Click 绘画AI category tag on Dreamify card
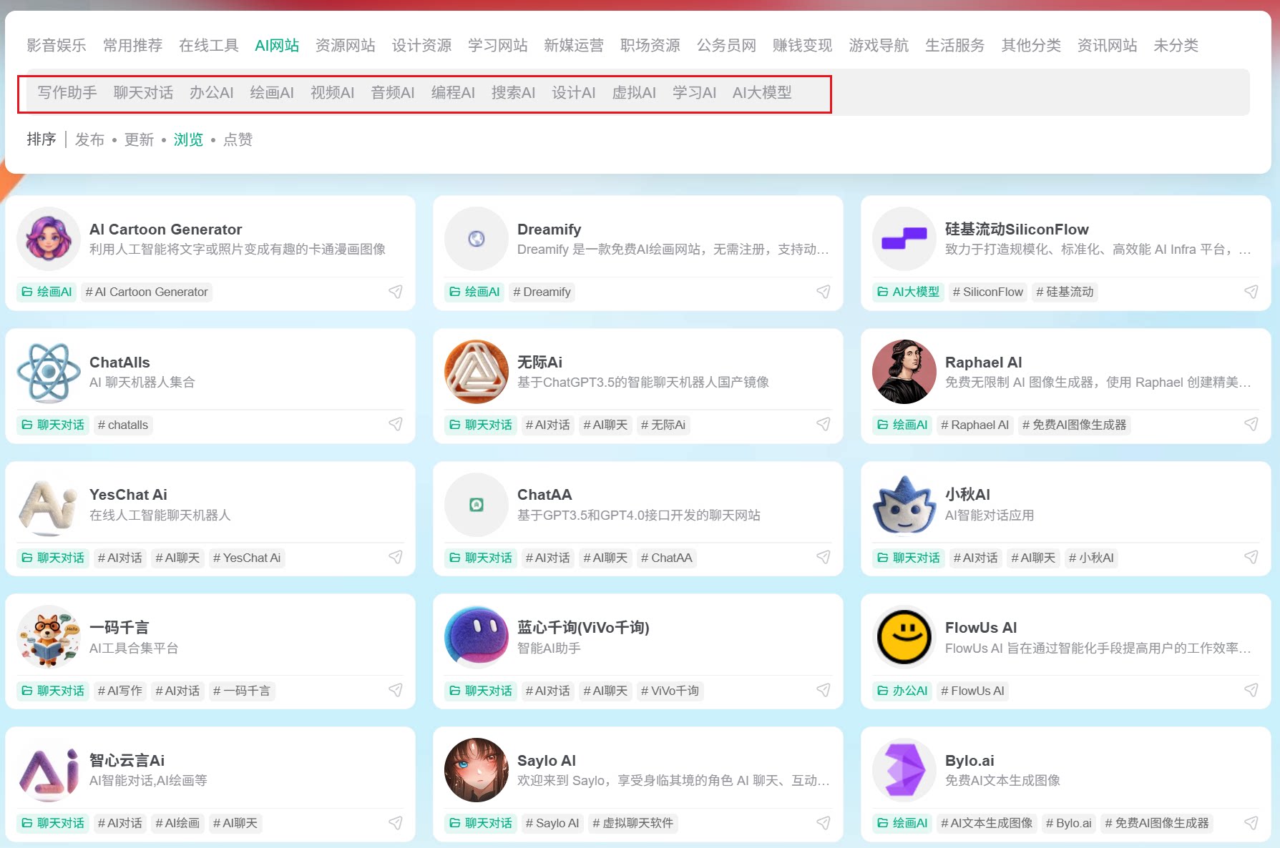 [474, 292]
